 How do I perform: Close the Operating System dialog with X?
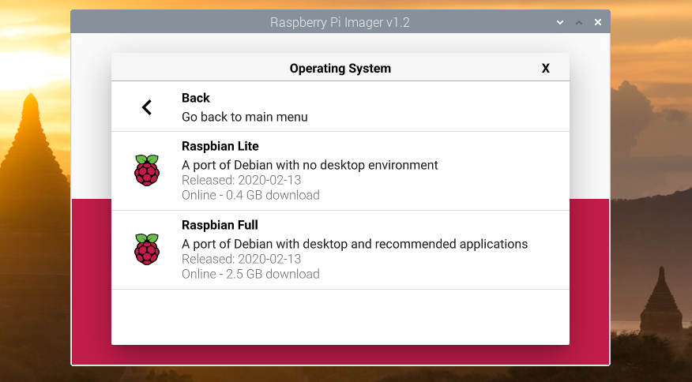[x=546, y=69]
